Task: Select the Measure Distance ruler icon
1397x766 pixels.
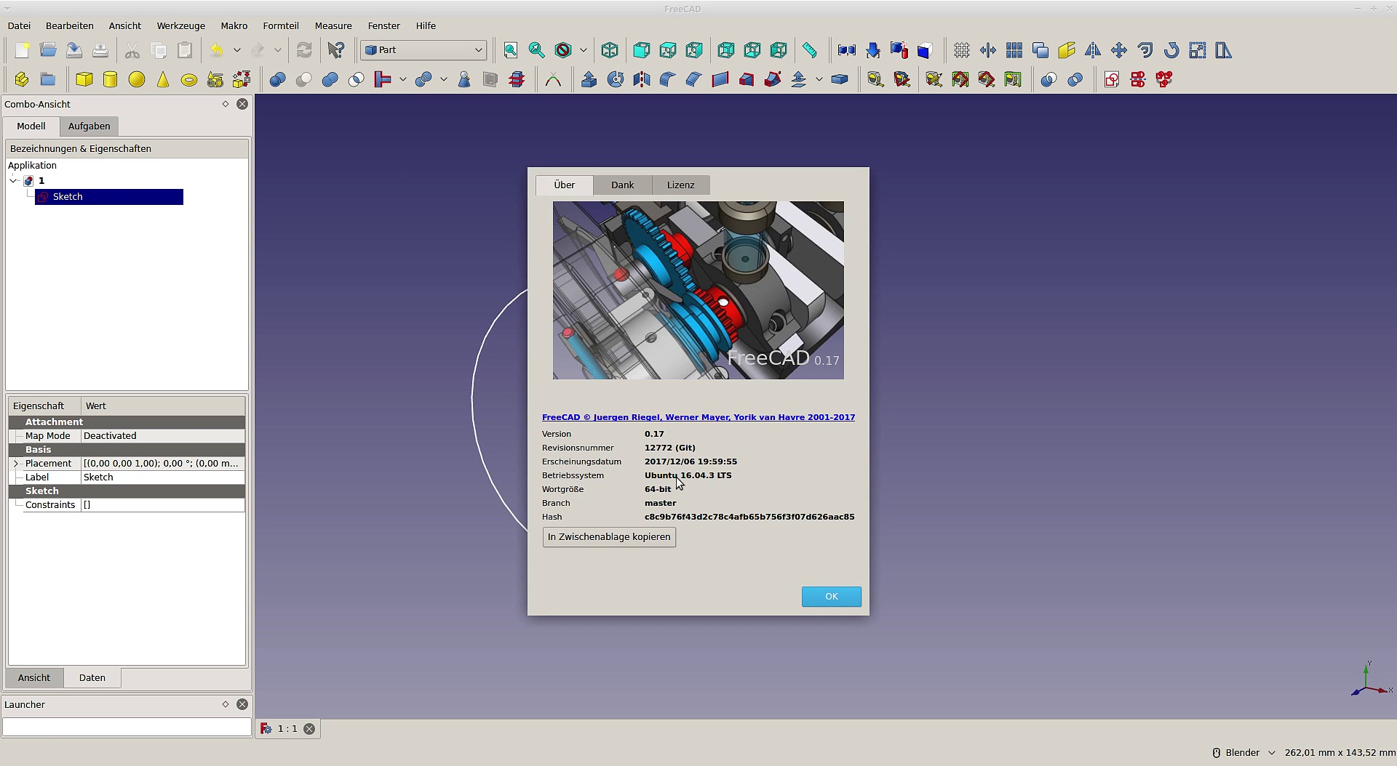Action: [x=810, y=50]
